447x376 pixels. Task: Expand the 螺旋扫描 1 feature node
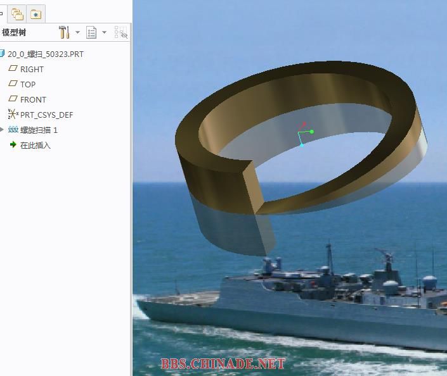coord(2,130)
